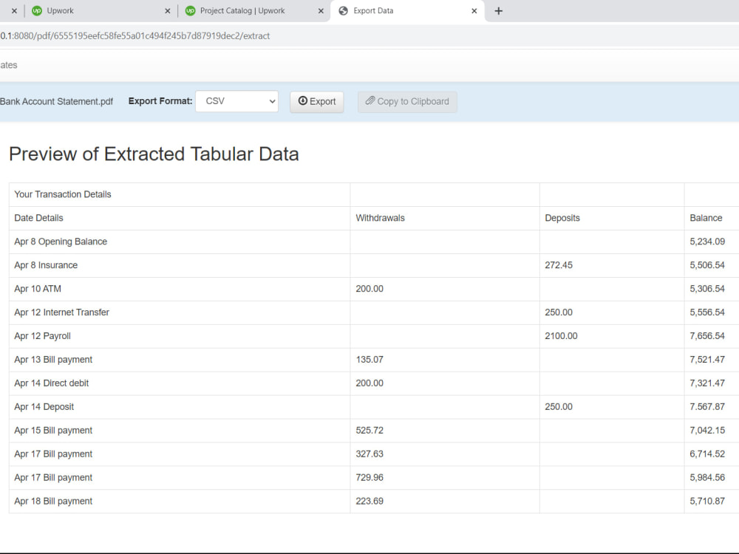Click the Export button
This screenshot has width=739, height=554.
(317, 101)
